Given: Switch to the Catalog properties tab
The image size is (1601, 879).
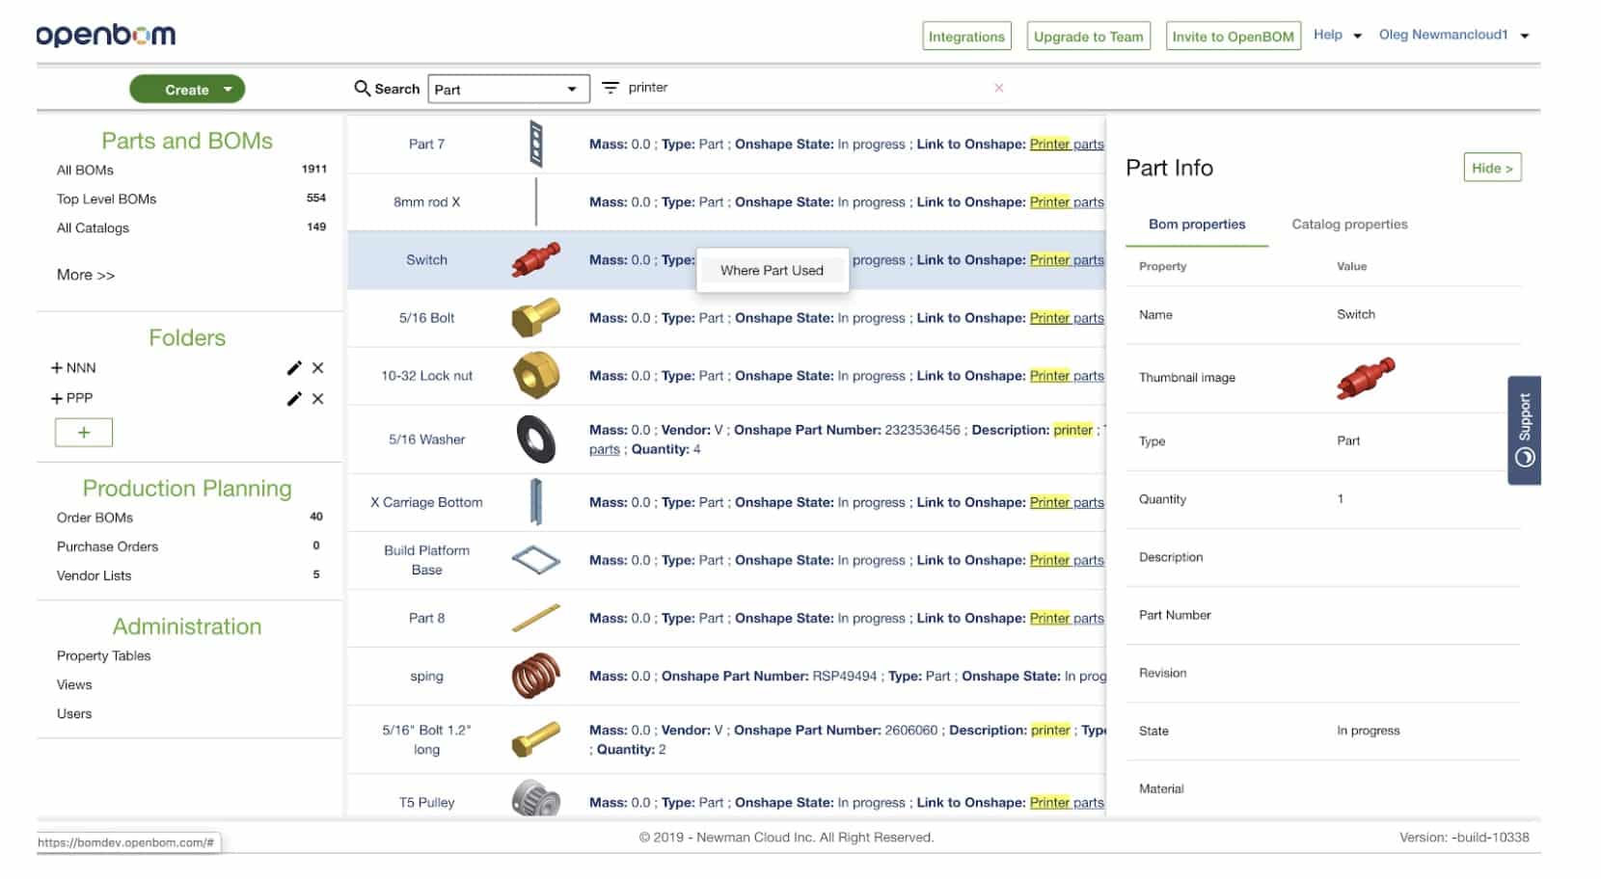Looking at the screenshot, I should (1349, 224).
